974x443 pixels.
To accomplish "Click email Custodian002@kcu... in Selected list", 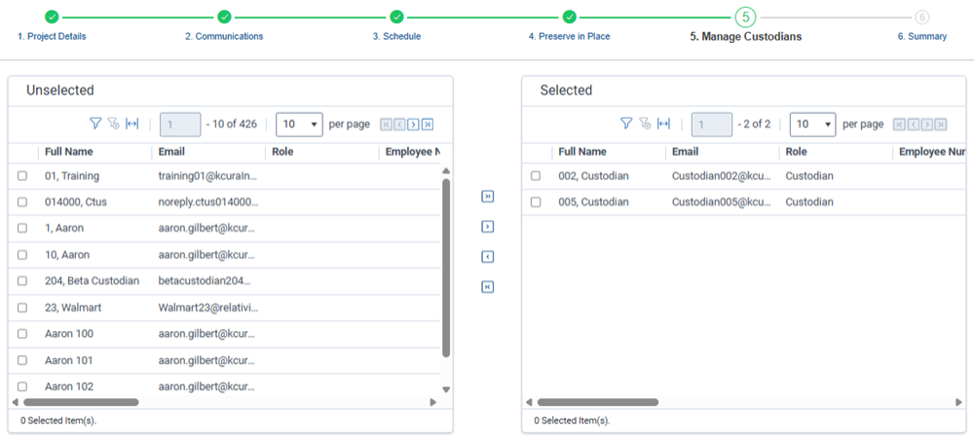I will [723, 176].
